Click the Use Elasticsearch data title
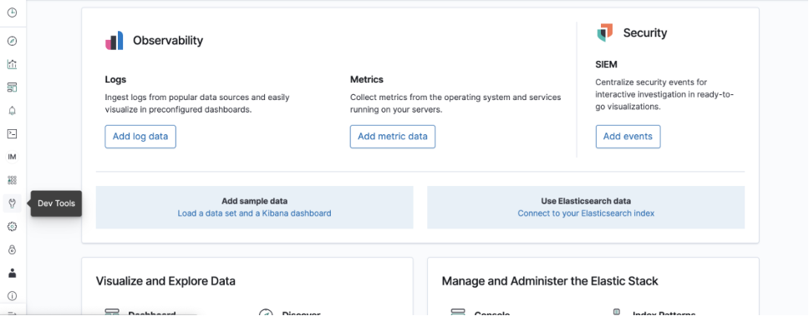Image resolution: width=809 pixels, height=316 pixels. 586,201
